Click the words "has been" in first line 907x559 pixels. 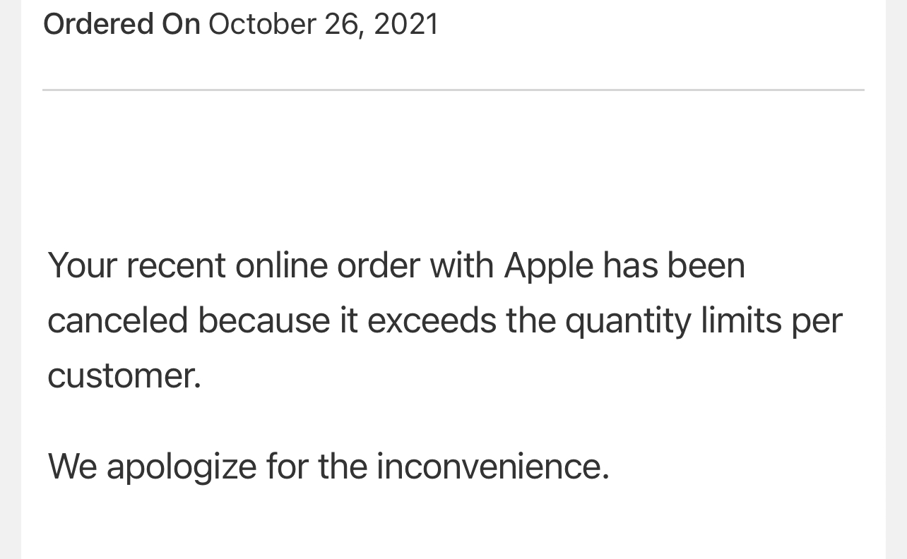tap(673, 266)
